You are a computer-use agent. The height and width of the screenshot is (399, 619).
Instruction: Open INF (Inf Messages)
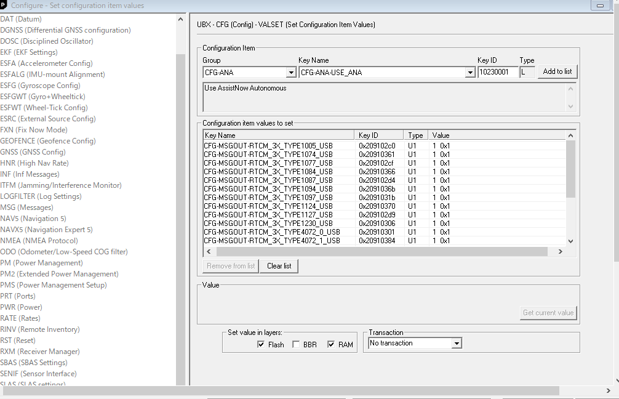pos(30,174)
